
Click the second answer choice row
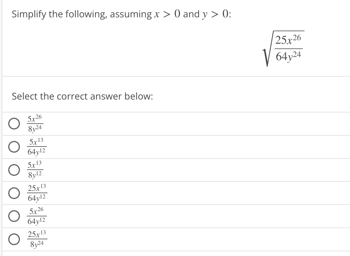(117, 147)
